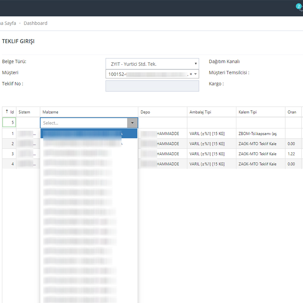Click HAMMADDE Depo cell in row 4

click(163, 164)
